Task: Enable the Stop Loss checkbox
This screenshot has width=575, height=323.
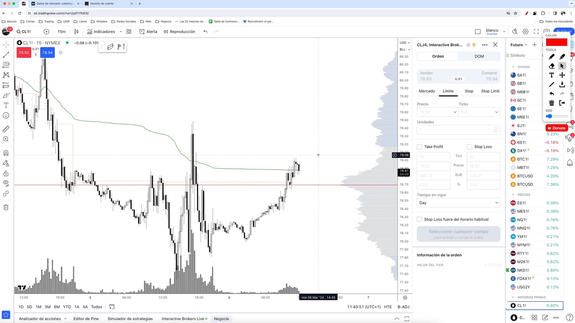Action: [470, 147]
